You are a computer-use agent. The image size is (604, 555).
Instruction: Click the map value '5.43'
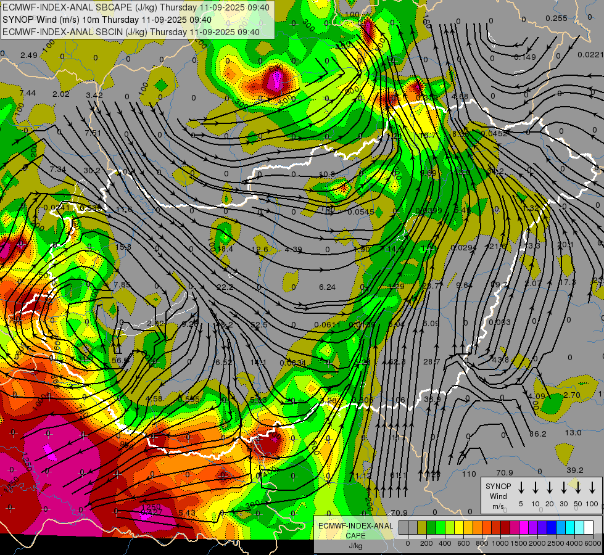coord(187,512)
